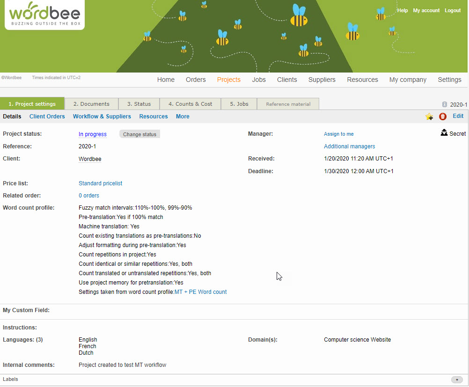This screenshot has width=469, height=387.
Task: Click the red trash delete project icon
Action: coord(443,117)
